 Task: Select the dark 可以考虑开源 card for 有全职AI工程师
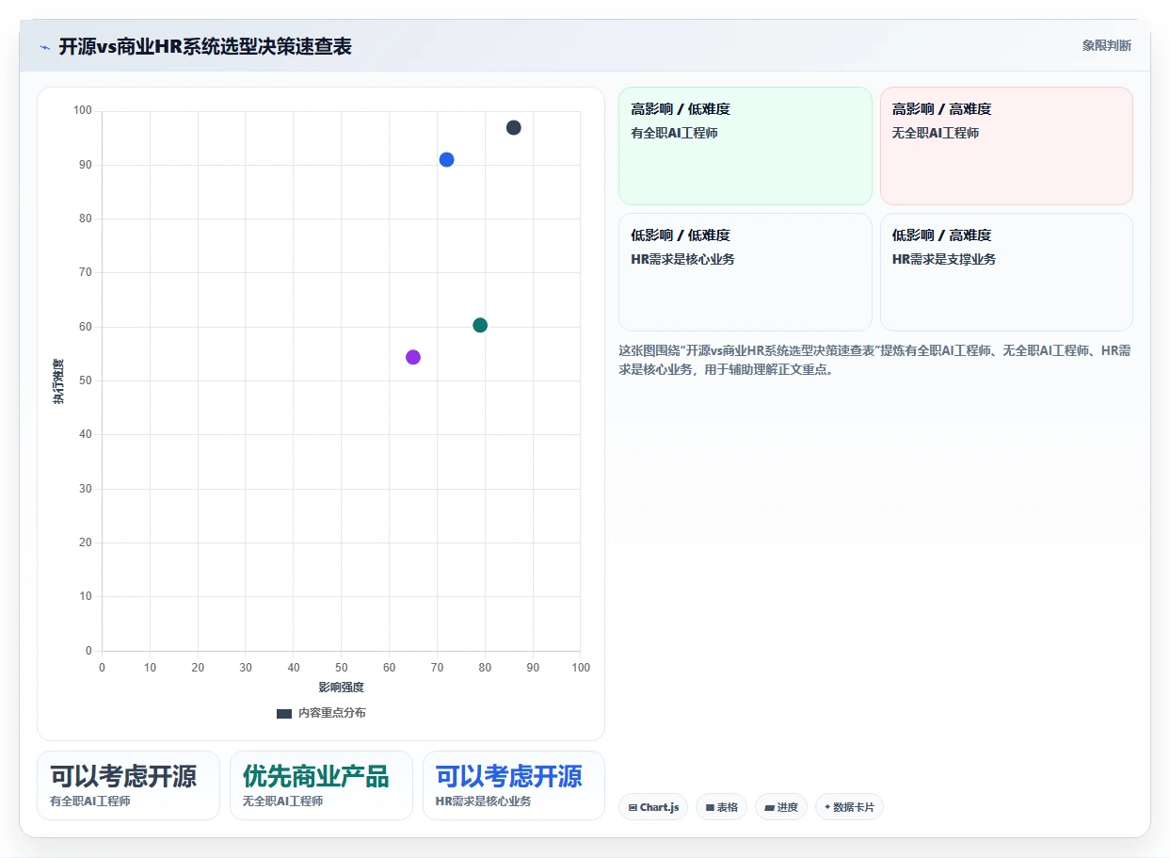pyautogui.click(x=128, y=785)
